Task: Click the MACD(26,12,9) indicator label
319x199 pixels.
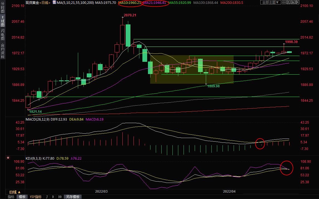Action: click(38, 119)
